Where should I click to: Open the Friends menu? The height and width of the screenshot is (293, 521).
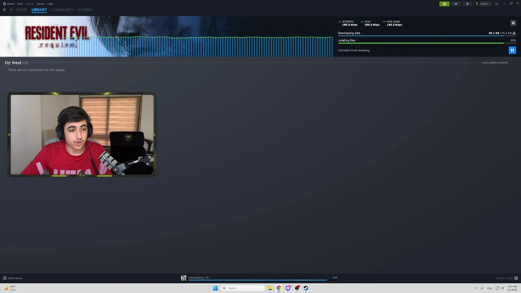30,4
